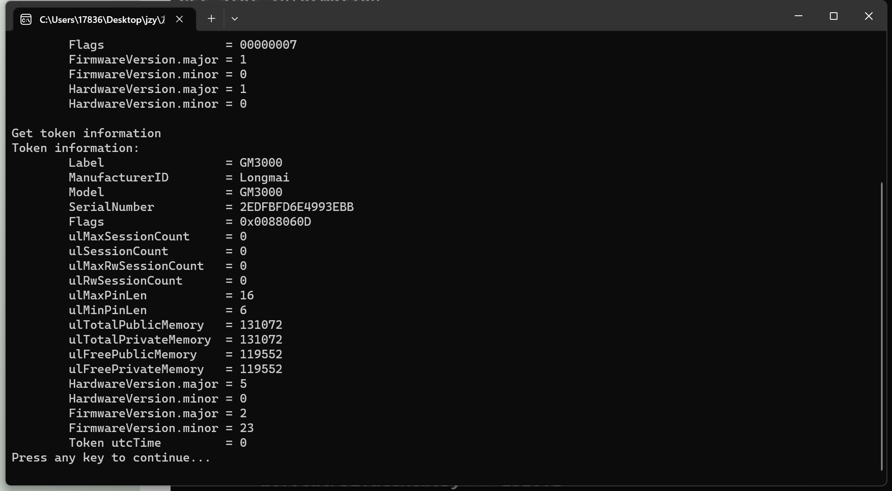Click 131072 in the ulTotalPrivateMemory row
Image resolution: width=892 pixels, height=491 pixels.
261,340
